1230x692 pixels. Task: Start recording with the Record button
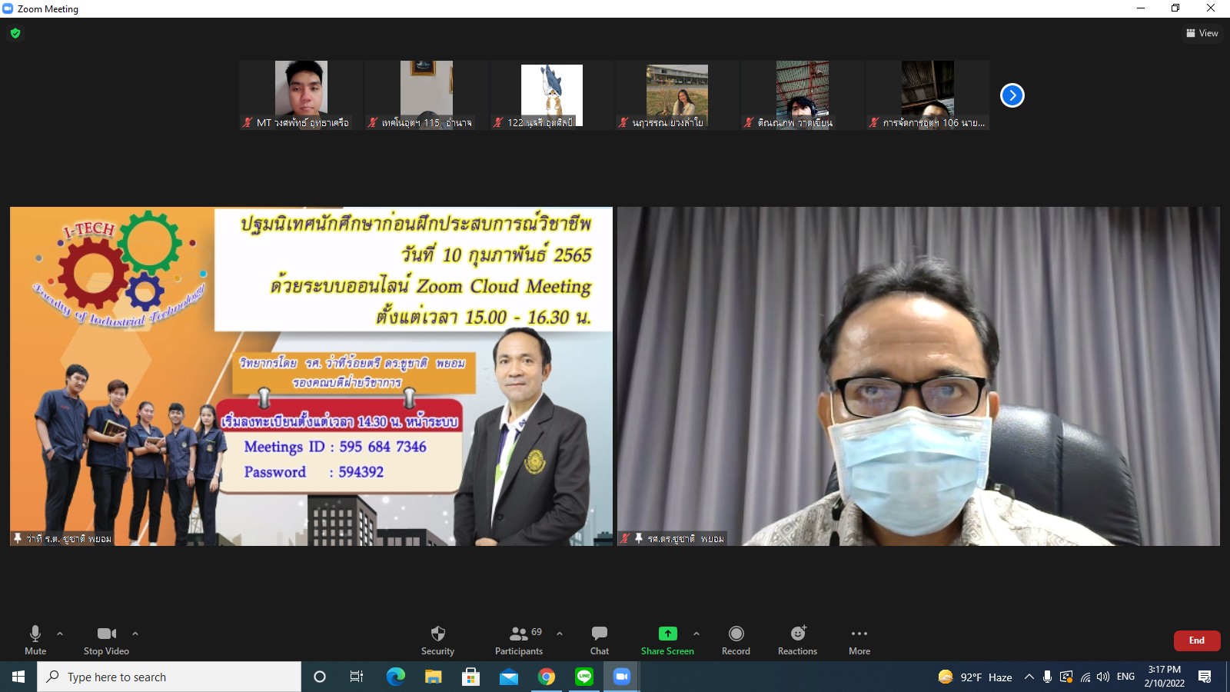point(736,640)
